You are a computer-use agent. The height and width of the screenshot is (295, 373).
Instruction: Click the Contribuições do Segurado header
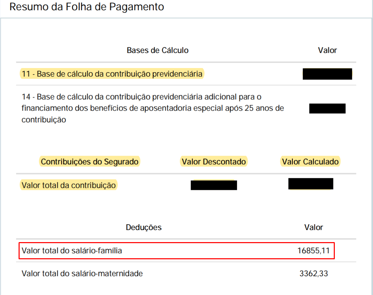pyautogui.click(x=89, y=162)
